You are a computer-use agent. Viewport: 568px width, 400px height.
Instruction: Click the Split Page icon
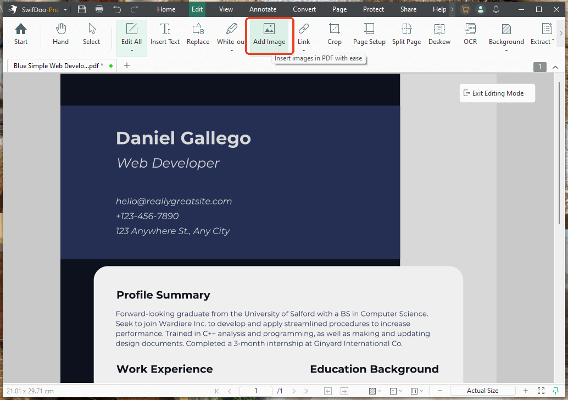point(406,35)
